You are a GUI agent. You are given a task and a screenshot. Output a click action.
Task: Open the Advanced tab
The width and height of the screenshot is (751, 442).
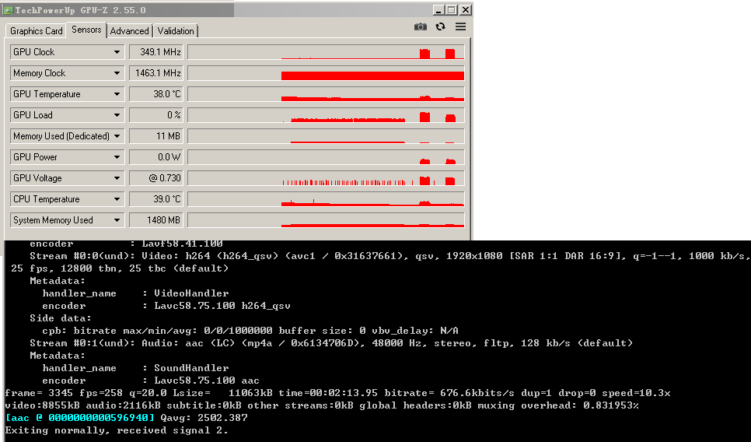[x=129, y=30]
